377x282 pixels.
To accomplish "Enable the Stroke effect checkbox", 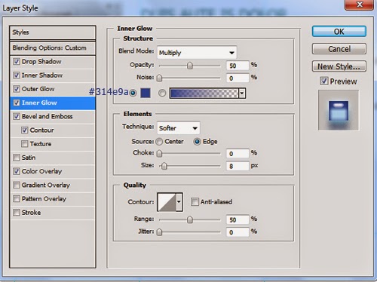I will coord(17,213).
